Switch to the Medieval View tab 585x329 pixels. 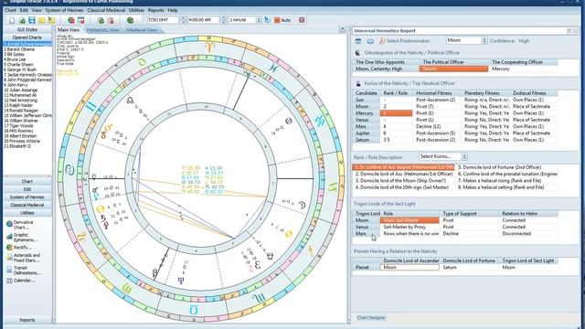(x=142, y=30)
